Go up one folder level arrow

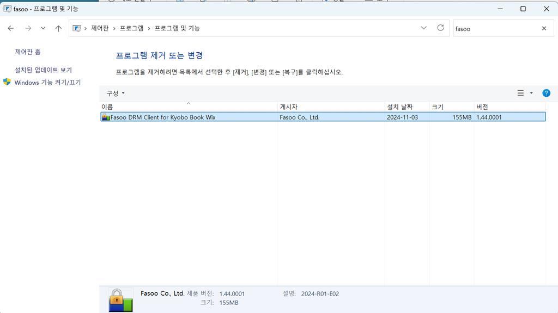point(58,28)
